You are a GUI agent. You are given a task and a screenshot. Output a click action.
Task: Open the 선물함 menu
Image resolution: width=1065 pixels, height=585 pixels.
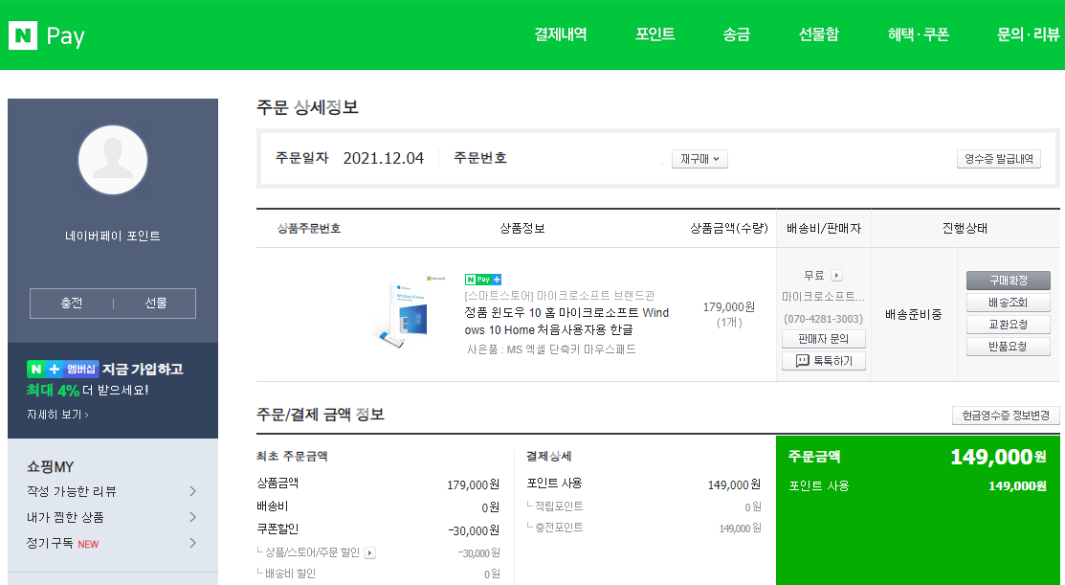click(x=818, y=34)
